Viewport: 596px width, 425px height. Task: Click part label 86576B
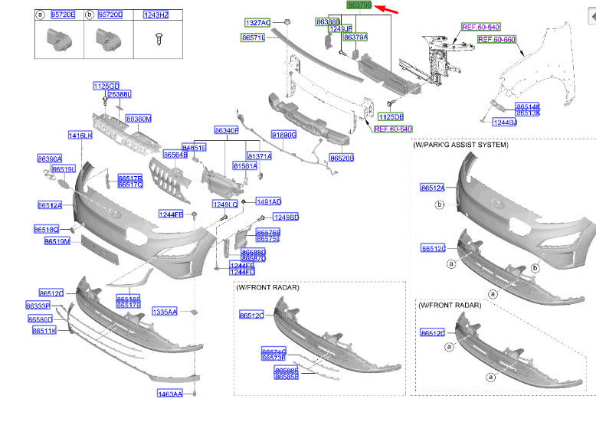[268, 233]
